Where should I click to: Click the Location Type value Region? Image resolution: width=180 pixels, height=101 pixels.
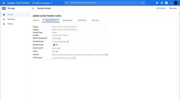coord(54,33)
